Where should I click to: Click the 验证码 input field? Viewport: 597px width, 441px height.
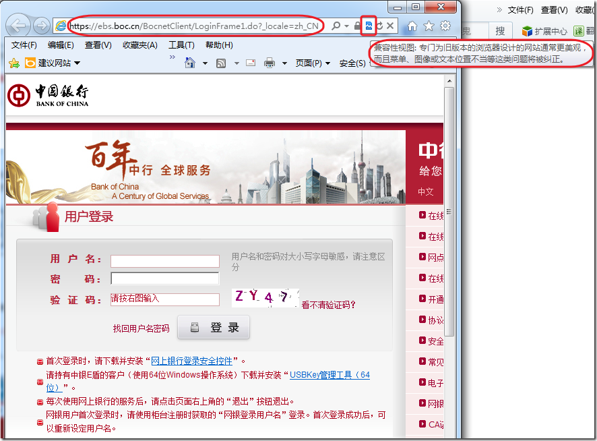tap(165, 299)
